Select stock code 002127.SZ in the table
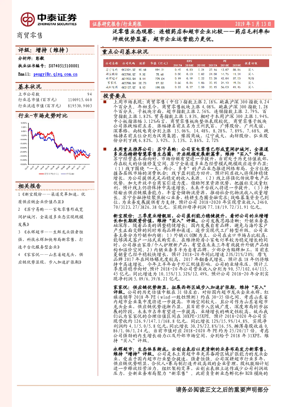 129,87
